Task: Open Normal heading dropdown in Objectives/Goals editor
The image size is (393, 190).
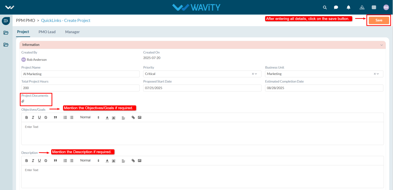Action: pyautogui.click(x=90, y=117)
